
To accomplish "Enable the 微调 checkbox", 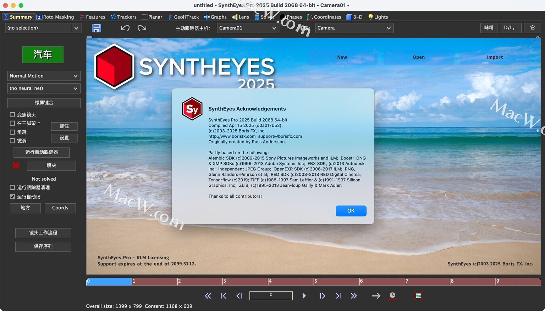I will 12,141.
